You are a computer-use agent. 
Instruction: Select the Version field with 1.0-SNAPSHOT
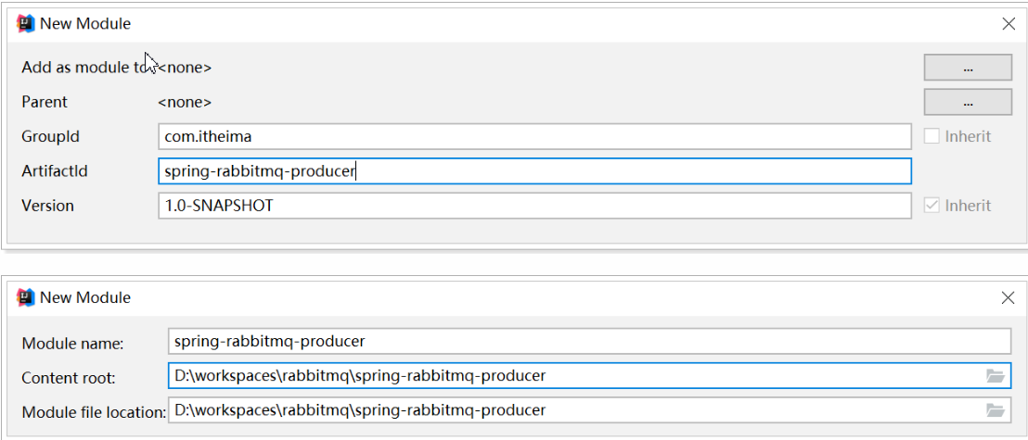[533, 206]
